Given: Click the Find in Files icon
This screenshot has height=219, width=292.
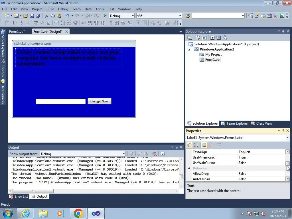Looking at the screenshot, I should pos(188,16).
